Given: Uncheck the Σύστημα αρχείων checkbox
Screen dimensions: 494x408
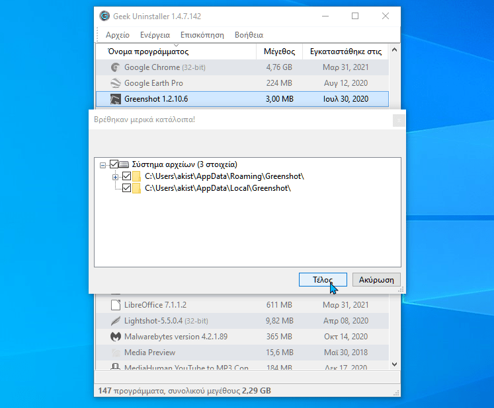Looking at the screenshot, I should [114, 164].
